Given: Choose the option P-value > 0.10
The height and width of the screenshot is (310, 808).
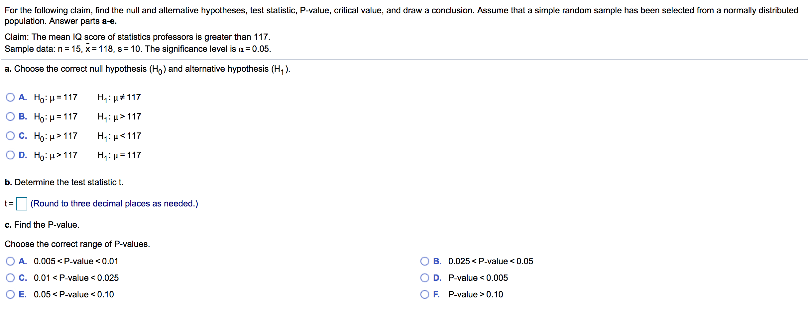Looking at the screenshot, I should pyautogui.click(x=425, y=294).
